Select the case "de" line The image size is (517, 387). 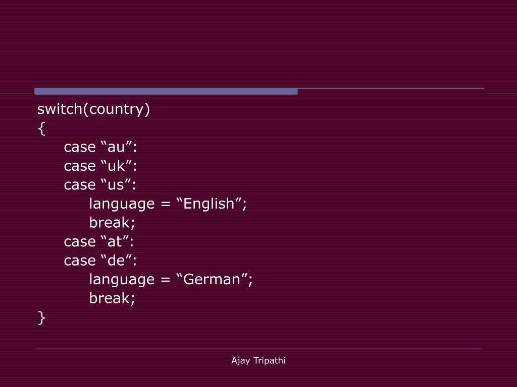tap(100, 261)
